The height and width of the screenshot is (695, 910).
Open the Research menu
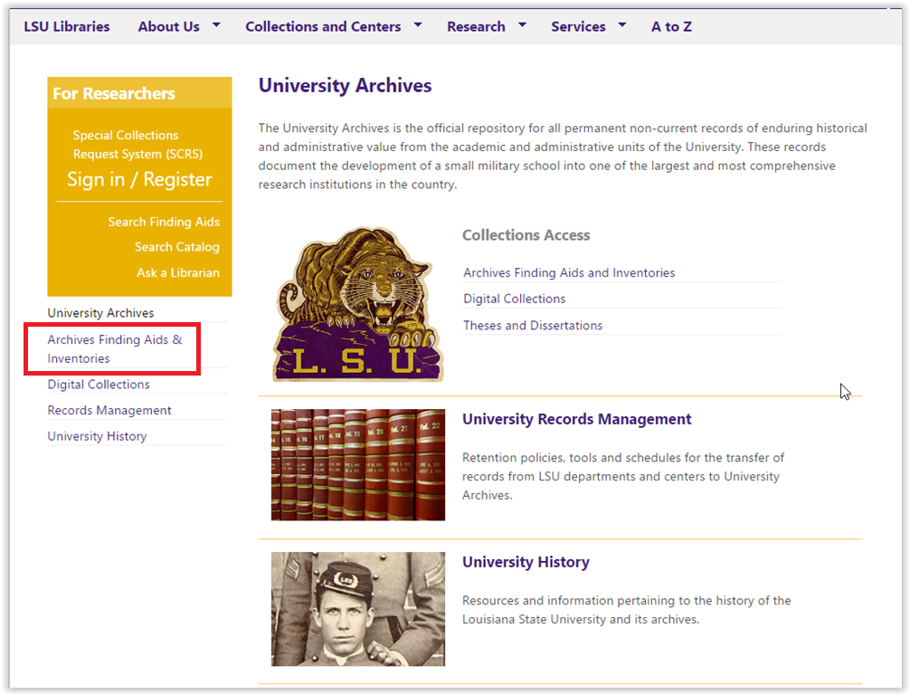[476, 27]
